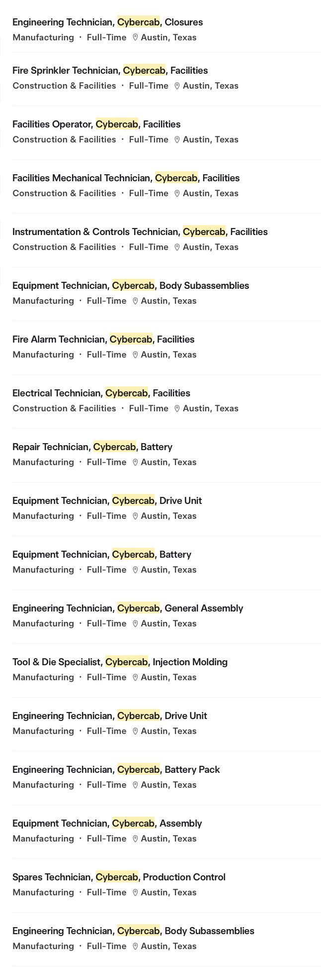
Task: Open Engineering Technician, Cybercab, Body Subassemblies
Action: (133, 931)
